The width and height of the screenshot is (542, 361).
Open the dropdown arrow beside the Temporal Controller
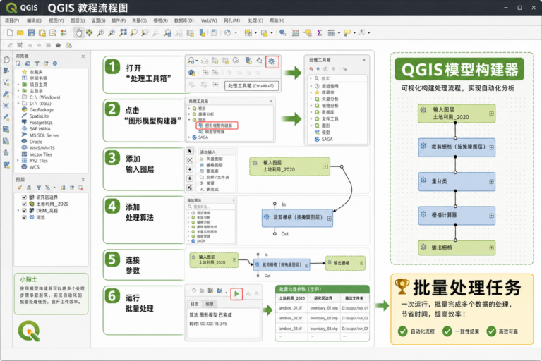[236, 33]
